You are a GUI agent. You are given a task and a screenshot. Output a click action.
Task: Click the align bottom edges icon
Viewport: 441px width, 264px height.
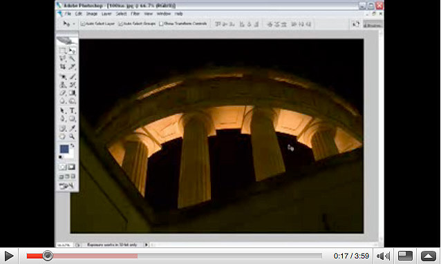click(x=232, y=24)
